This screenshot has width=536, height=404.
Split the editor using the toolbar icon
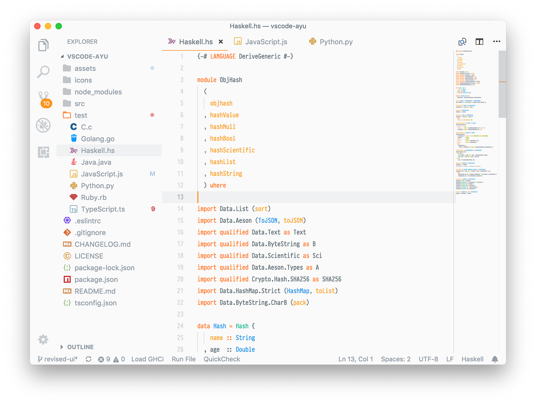(x=479, y=41)
